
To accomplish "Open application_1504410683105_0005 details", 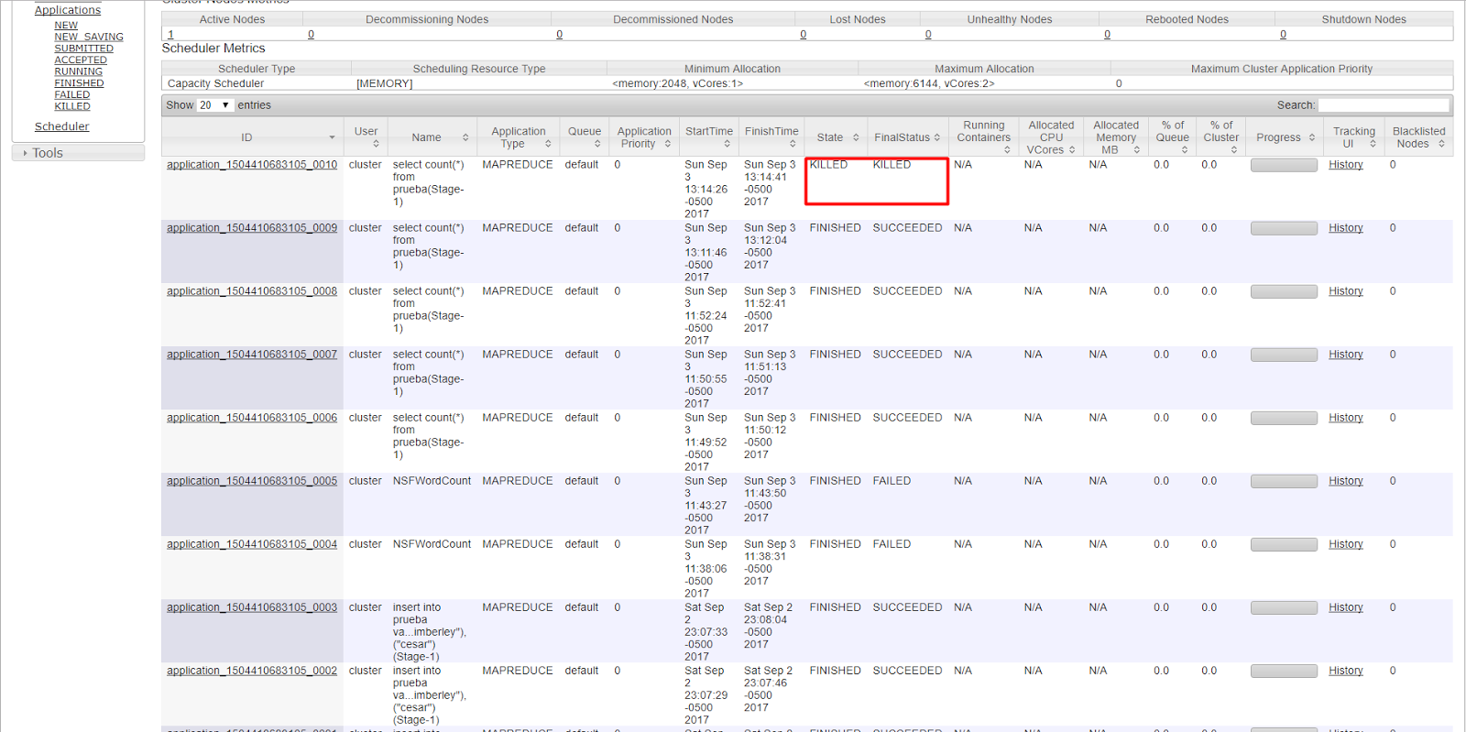I will 252,481.
